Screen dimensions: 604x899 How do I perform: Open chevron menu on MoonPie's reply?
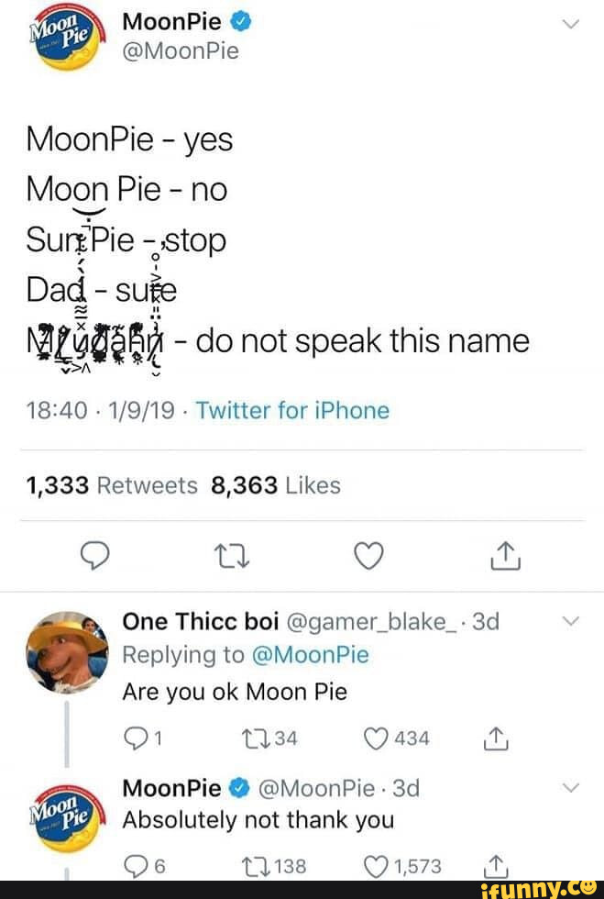click(569, 787)
